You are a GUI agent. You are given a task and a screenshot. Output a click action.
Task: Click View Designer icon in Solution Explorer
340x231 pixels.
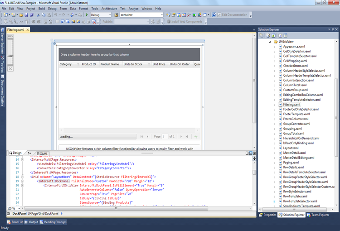285,35
